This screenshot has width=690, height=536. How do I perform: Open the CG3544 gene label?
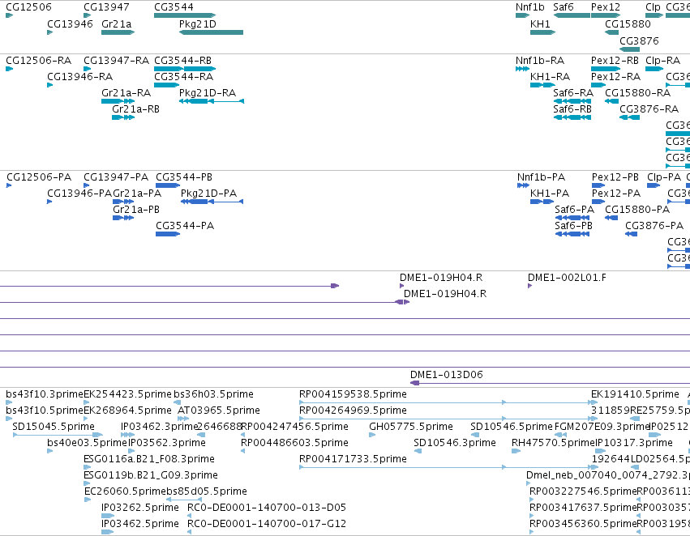coord(174,7)
